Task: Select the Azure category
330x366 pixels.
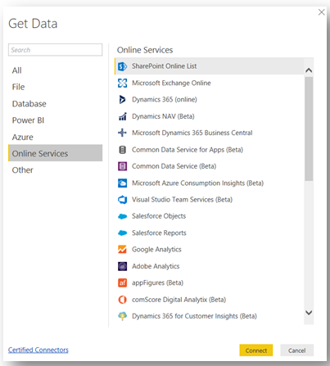Action: tap(55, 137)
